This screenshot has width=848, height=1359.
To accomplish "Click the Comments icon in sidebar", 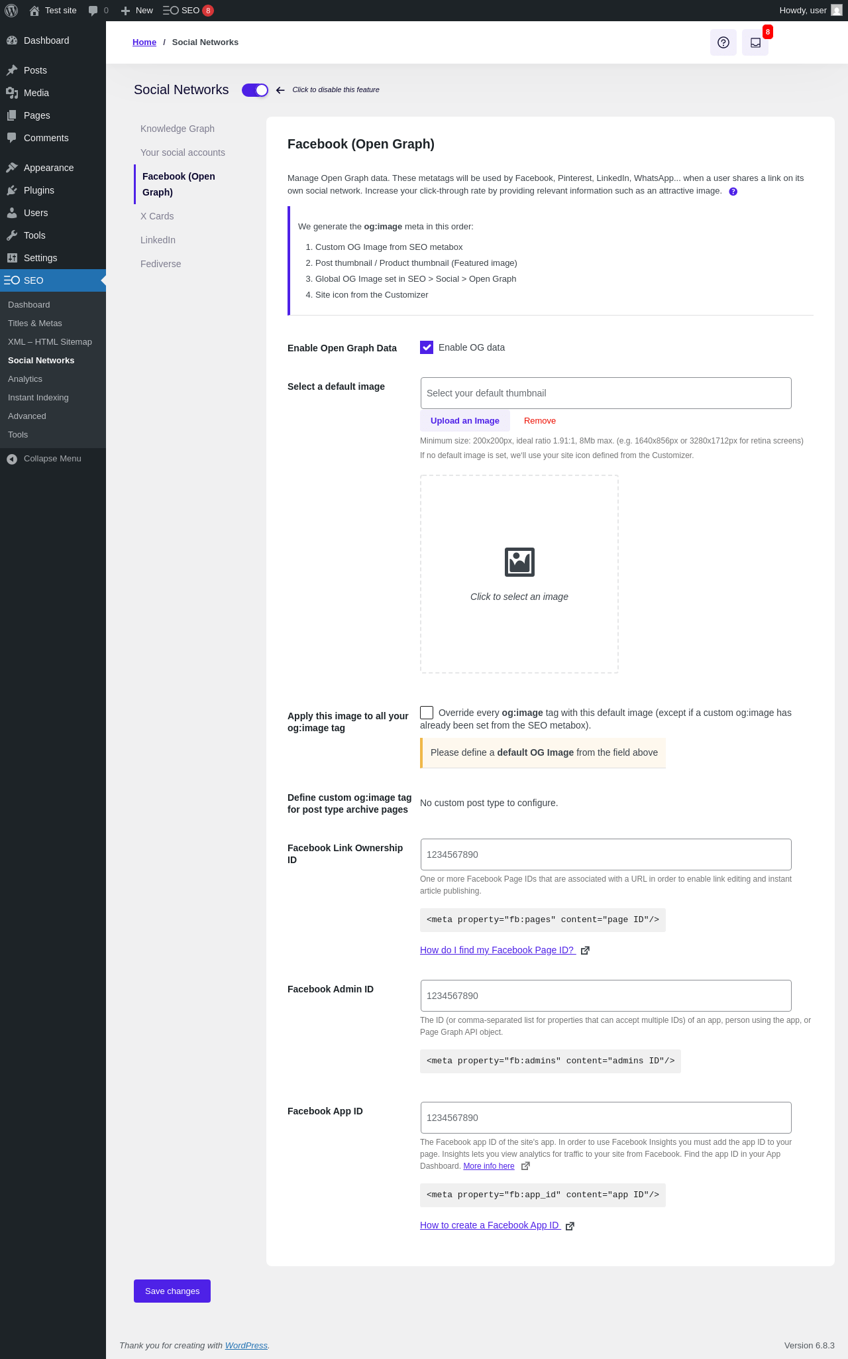I will coord(12,138).
